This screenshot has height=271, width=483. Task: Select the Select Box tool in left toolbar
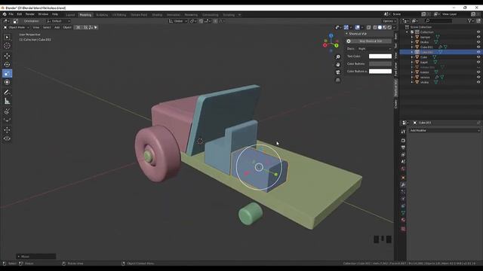7,37
